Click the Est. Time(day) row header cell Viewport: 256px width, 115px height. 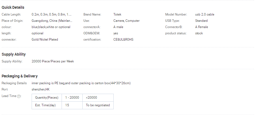coord(47,105)
